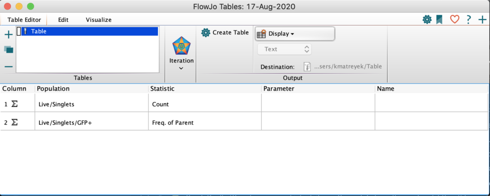The height and width of the screenshot is (196, 490).
Task: Add a new table with plus icon
Action: click(x=9, y=35)
